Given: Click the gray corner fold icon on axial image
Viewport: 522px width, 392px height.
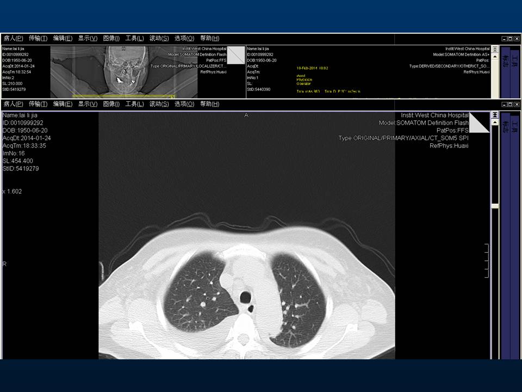Looking at the screenshot, I should 478,122.
